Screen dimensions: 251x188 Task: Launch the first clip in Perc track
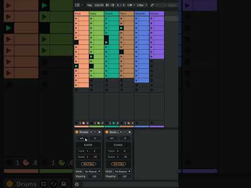coord(121,18)
